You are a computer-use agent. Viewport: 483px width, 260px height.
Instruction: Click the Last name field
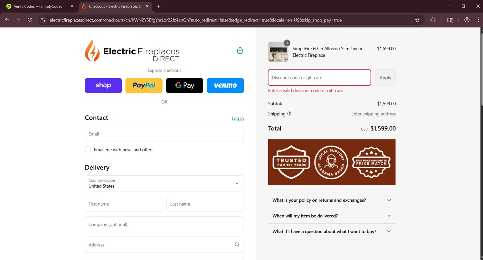tap(205, 204)
